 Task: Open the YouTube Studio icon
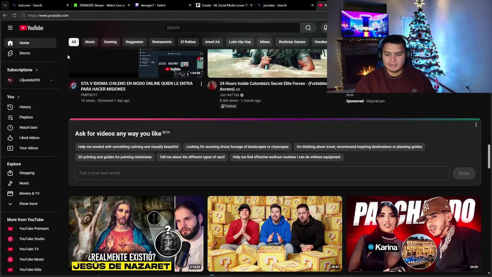(10, 239)
